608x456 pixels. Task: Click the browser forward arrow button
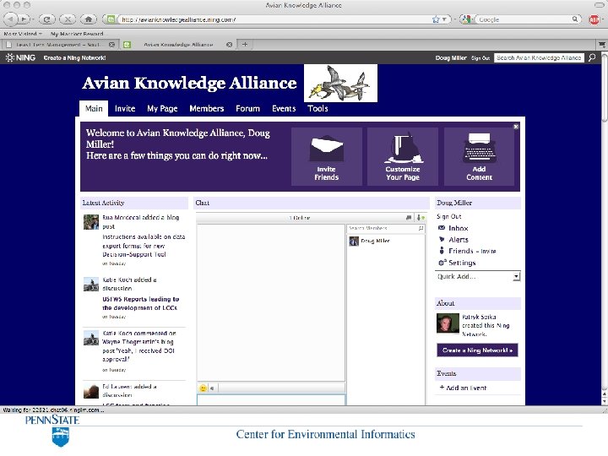[24, 19]
